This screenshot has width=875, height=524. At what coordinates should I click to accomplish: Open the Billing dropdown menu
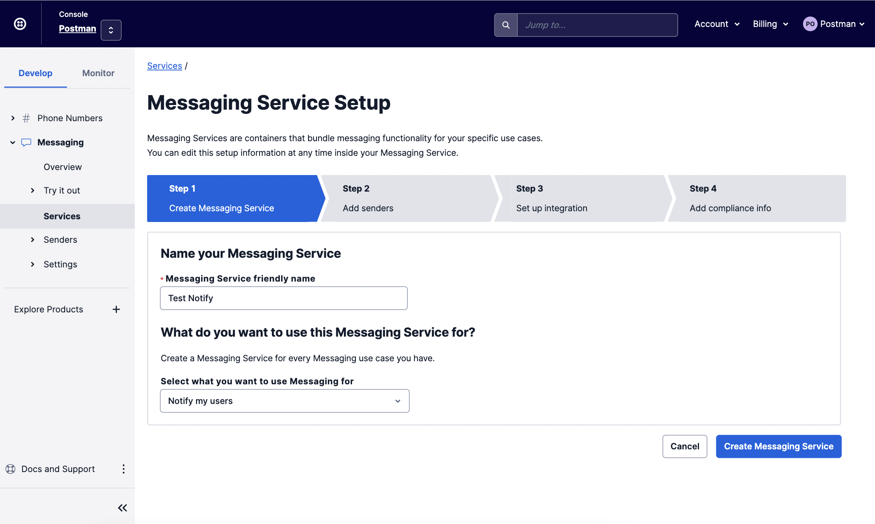[x=770, y=24]
